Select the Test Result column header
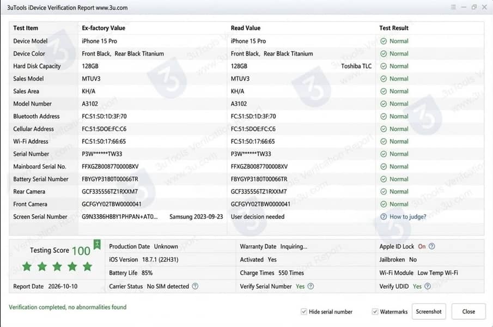Image resolution: width=493 pixels, height=327 pixels. pyautogui.click(x=394, y=28)
